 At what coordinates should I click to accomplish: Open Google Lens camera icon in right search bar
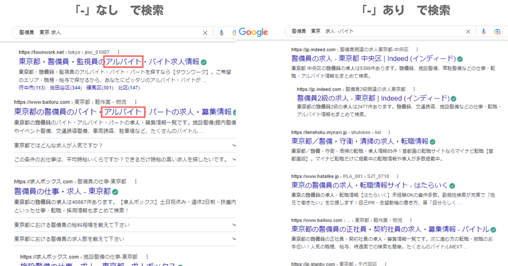pyautogui.click(x=497, y=32)
